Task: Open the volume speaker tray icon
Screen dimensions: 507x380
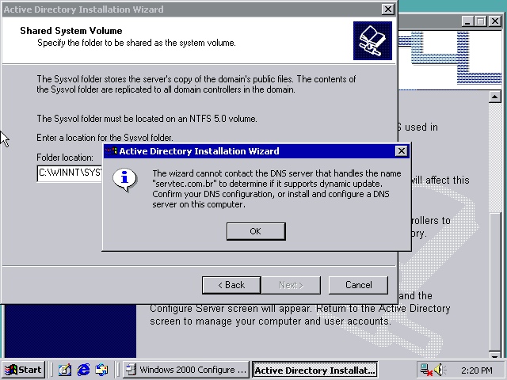Action: [x=440, y=370]
